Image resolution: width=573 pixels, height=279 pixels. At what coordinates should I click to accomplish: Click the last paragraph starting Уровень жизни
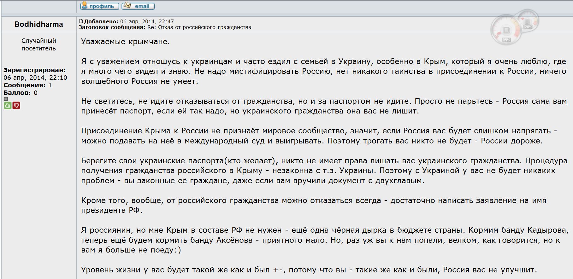pos(309,270)
